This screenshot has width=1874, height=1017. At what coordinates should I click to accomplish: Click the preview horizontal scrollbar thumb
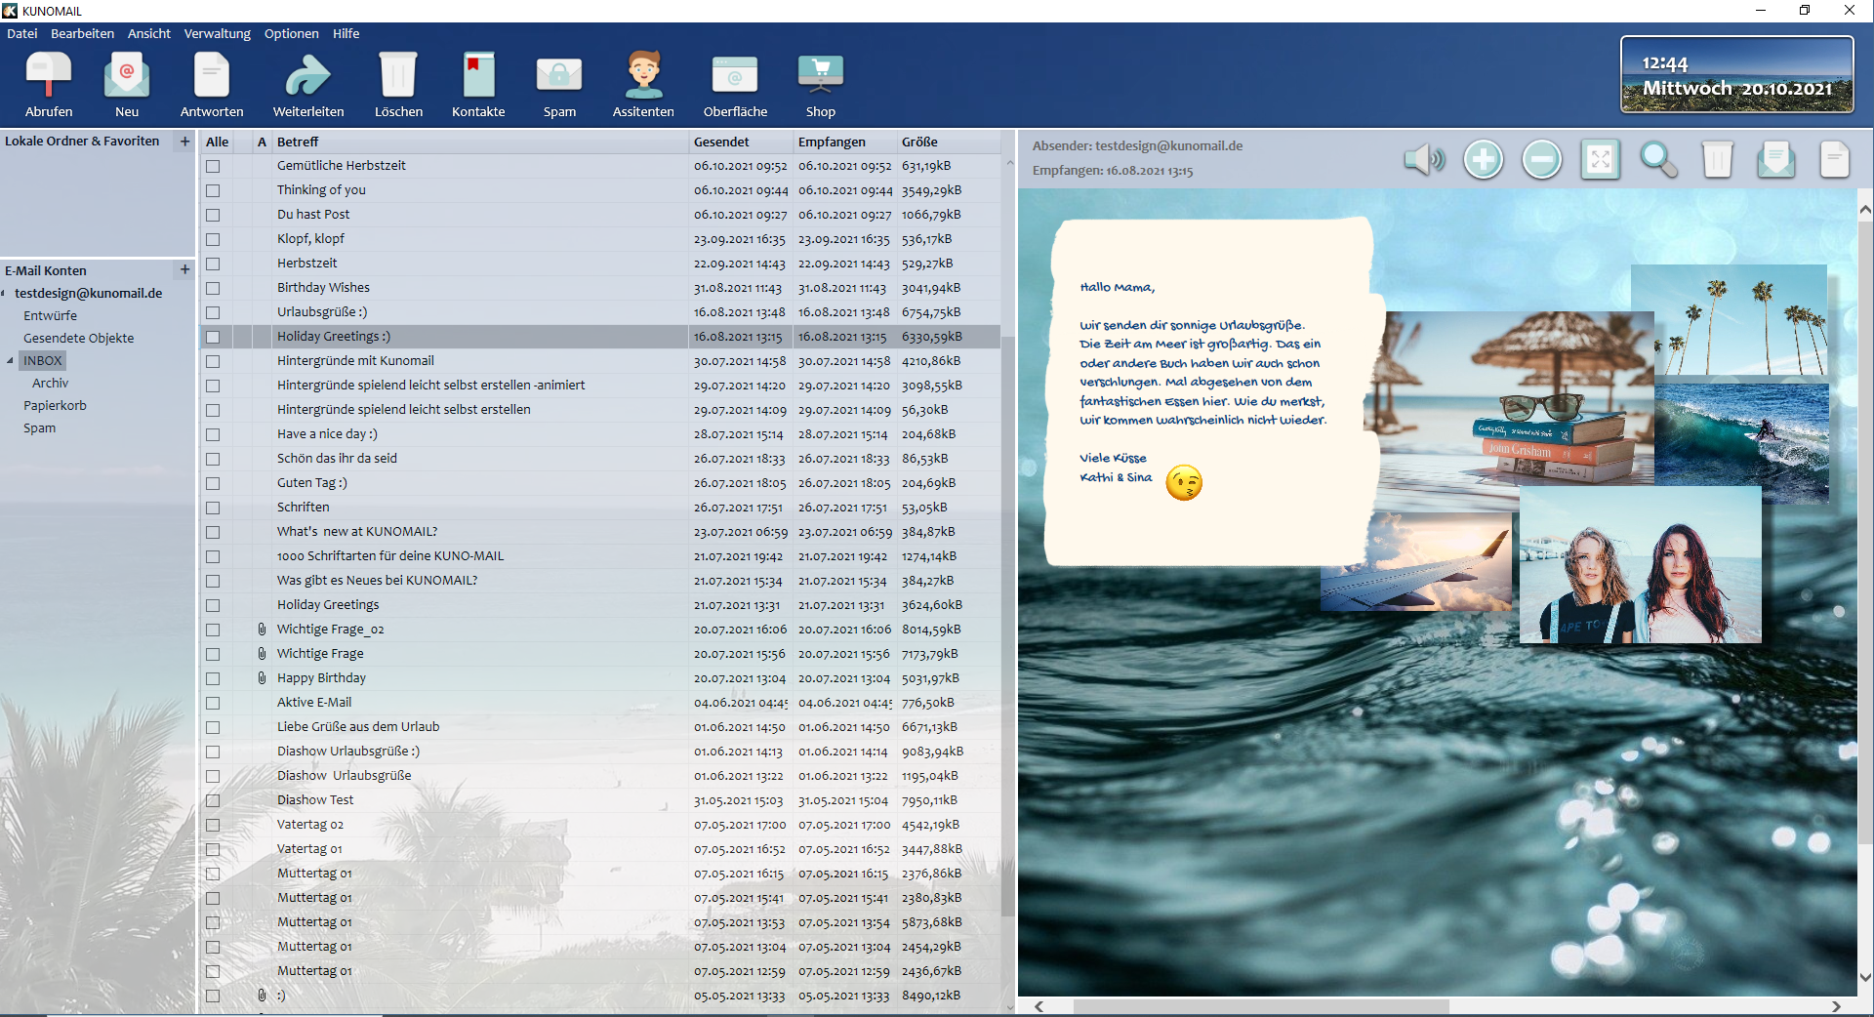click(x=1261, y=1006)
